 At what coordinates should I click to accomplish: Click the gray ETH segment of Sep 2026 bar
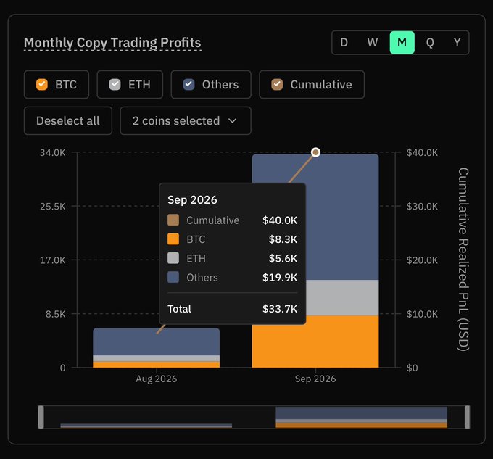pyautogui.click(x=342, y=298)
